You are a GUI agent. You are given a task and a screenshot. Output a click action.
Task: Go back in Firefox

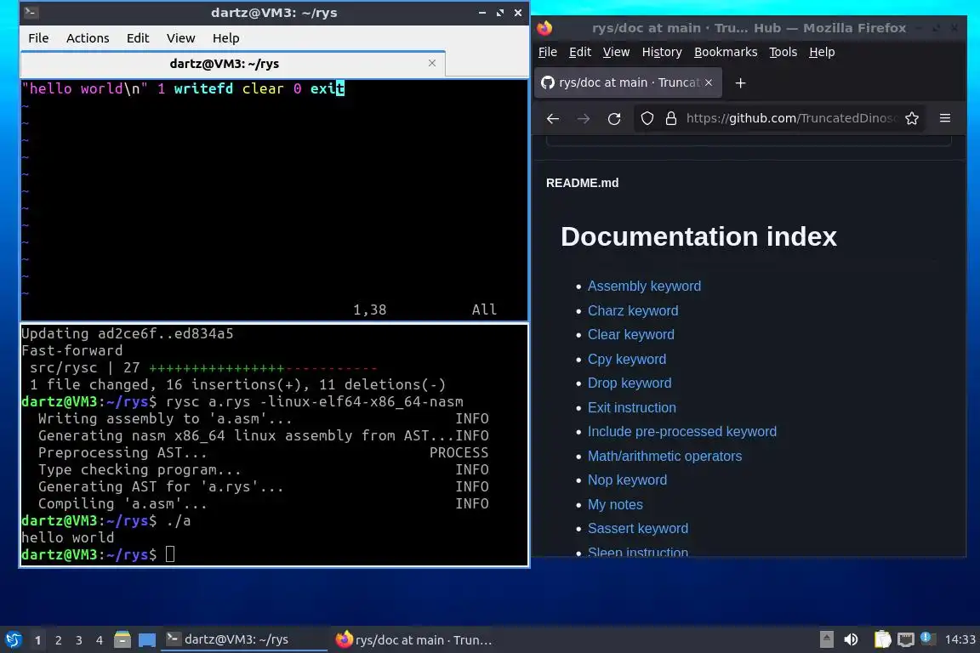pyautogui.click(x=552, y=118)
